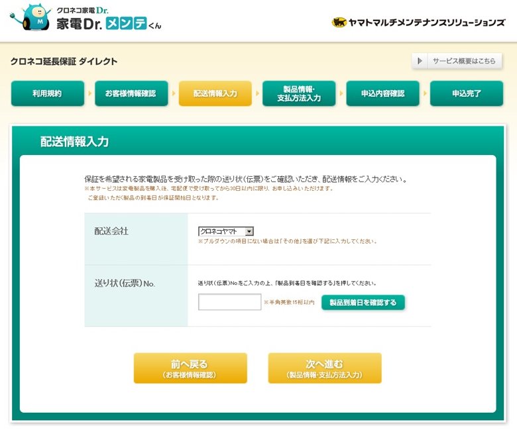Viewport: 517px width, 432px height.
Task: Click the highlighted 配送情報入力 step
Action: pyautogui.click(x=215, y=93)
